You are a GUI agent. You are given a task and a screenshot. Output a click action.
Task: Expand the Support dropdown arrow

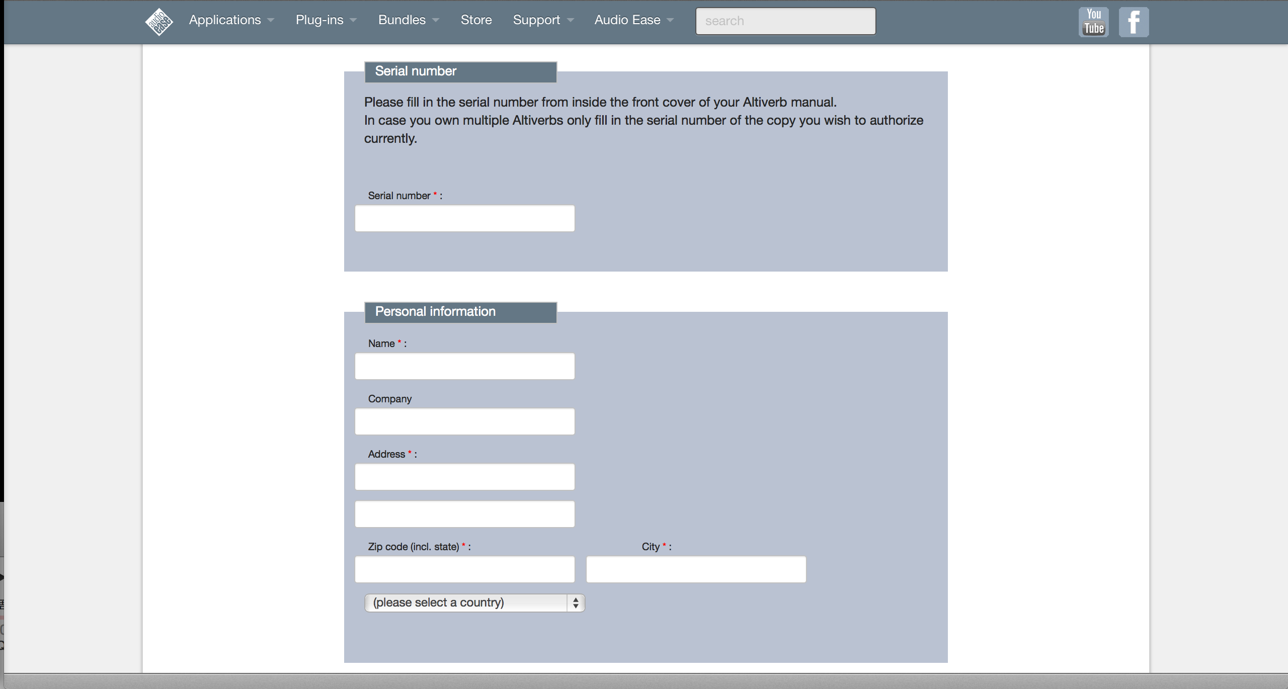(x=570, y=20)
